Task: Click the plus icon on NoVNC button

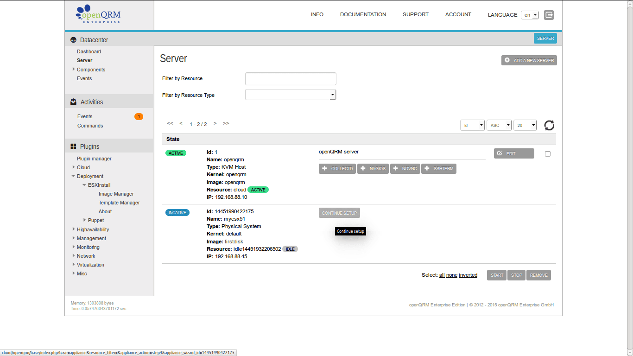Action: [396, 169]
